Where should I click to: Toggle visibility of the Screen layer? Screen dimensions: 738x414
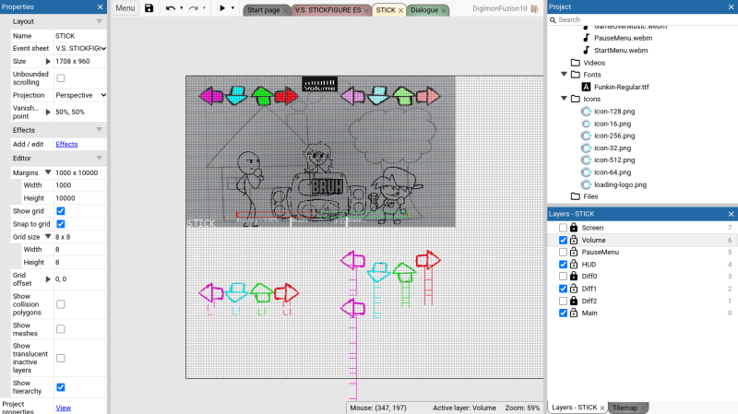[563, 228]
